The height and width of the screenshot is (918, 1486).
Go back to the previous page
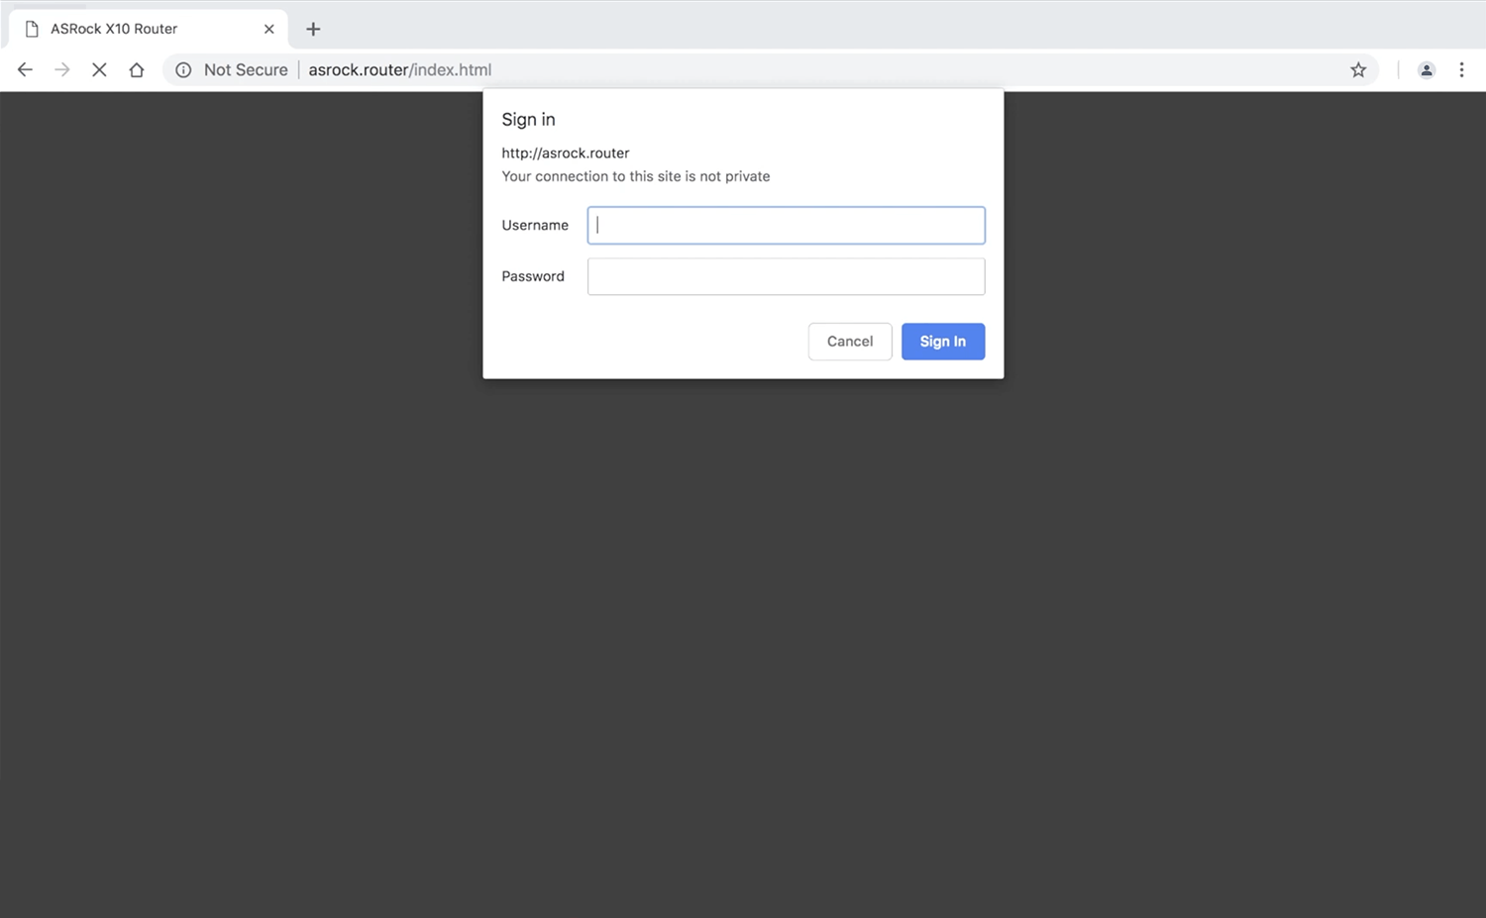click(25, 69)
